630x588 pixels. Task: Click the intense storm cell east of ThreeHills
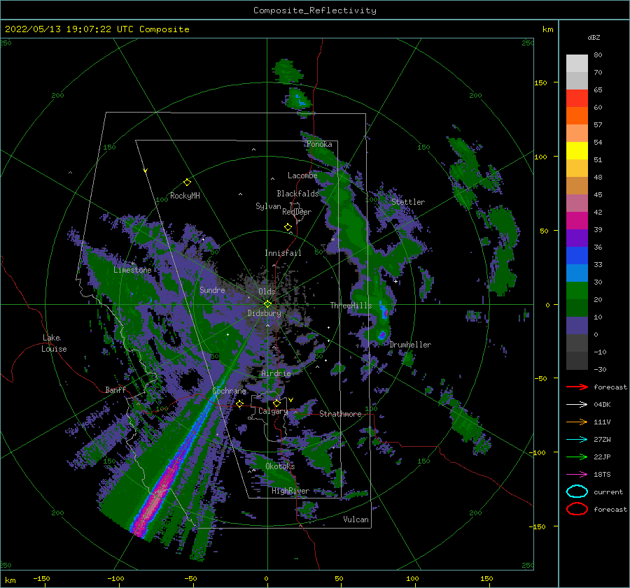(x=384, y=312)
